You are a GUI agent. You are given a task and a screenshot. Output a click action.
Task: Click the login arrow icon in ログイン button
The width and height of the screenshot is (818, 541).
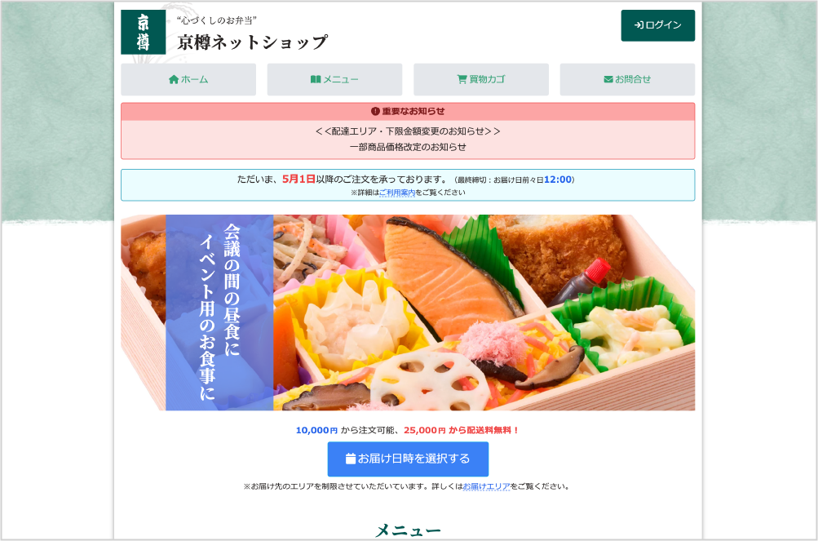click(x=639, y=25)
